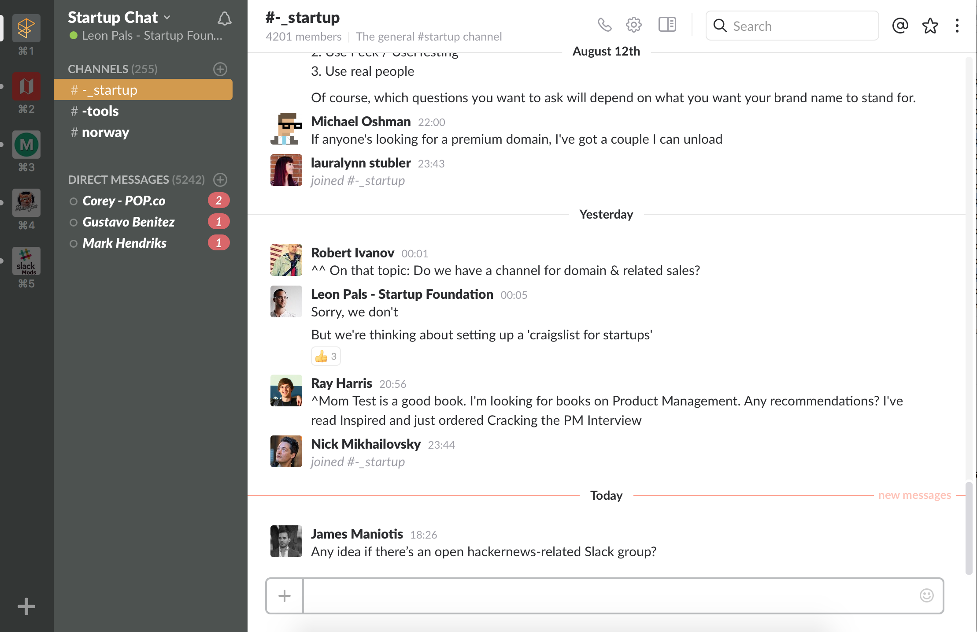
Task: Open Corey - POP.co direct message
Action: click(x=124, y=201)
